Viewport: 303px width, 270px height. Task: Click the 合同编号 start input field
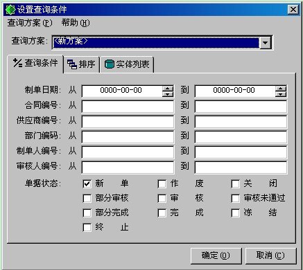pos(128,107)
